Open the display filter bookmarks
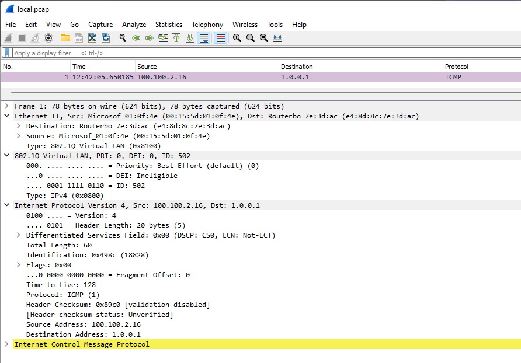 pyautogui.click(x=6, y=53)
